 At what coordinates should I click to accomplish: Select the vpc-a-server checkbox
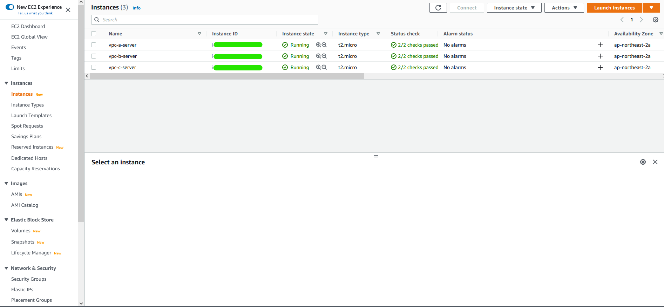pyautogui.click(x=94, y=45)
